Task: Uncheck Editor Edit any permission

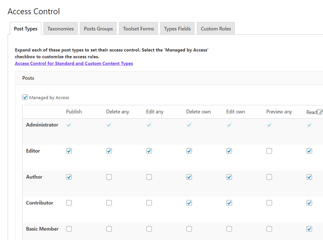Action: click(x=149, y=151)
